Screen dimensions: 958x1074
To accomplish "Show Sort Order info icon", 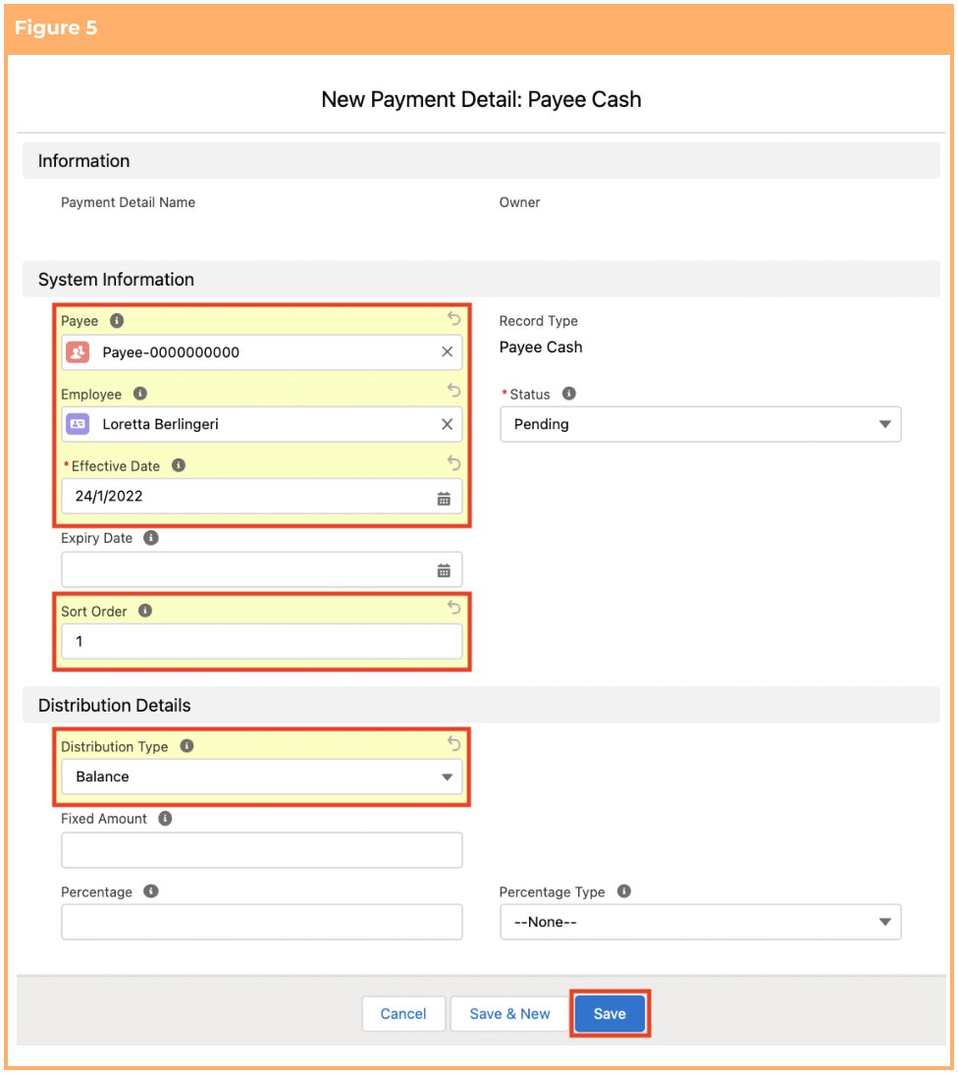I will (x=145, y=611).
